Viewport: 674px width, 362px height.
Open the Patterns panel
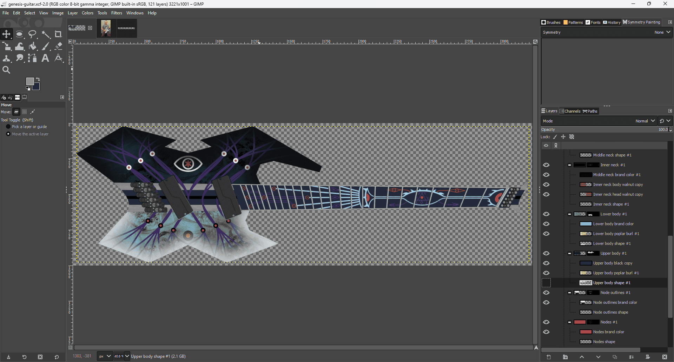pos(573,22)
